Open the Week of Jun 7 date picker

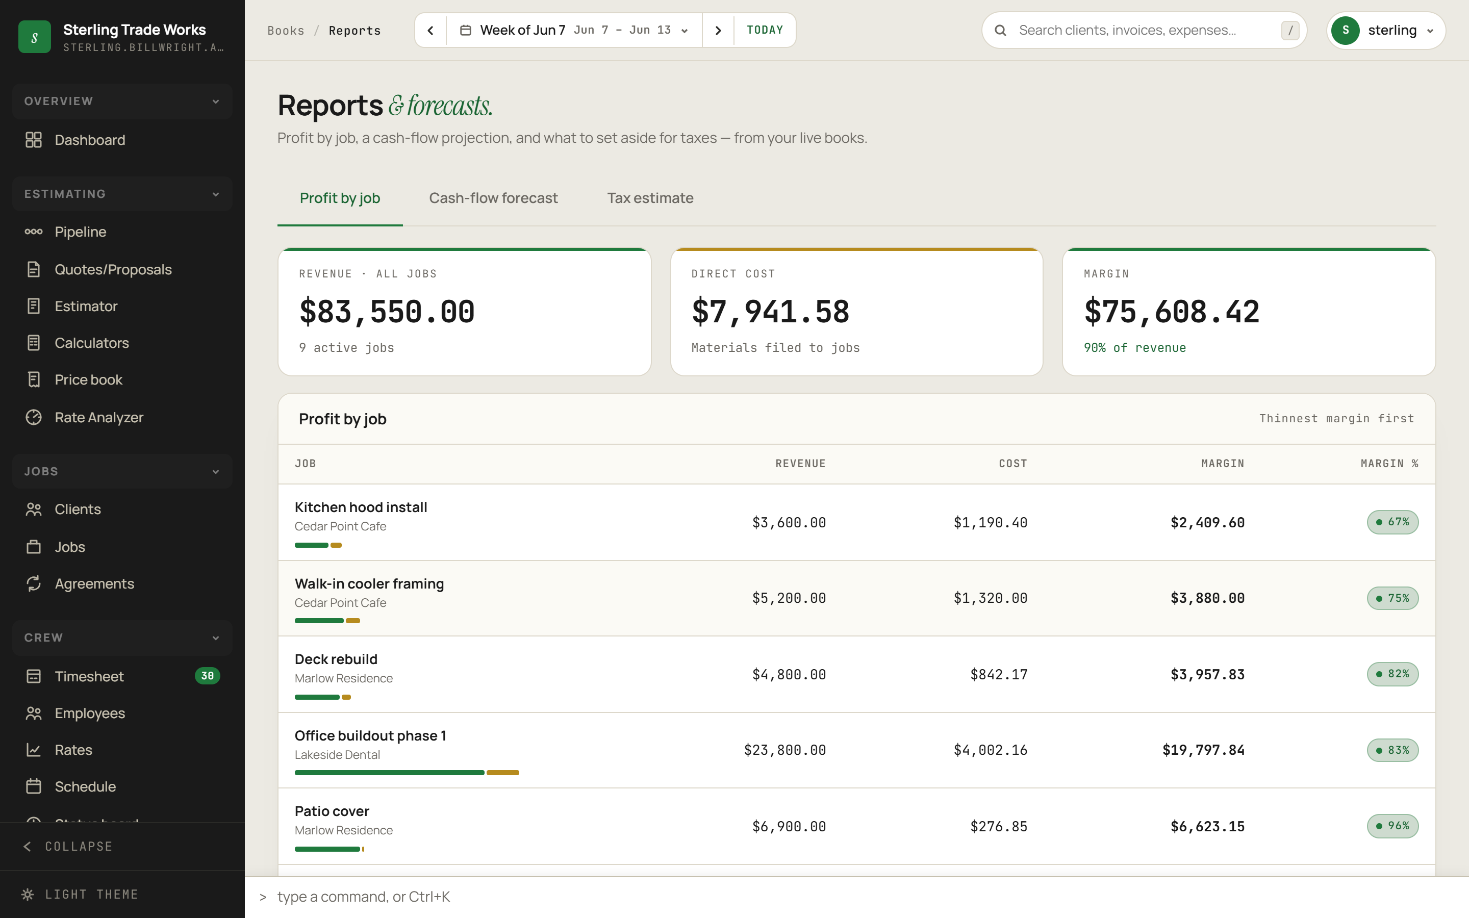[x=574, y=31]
